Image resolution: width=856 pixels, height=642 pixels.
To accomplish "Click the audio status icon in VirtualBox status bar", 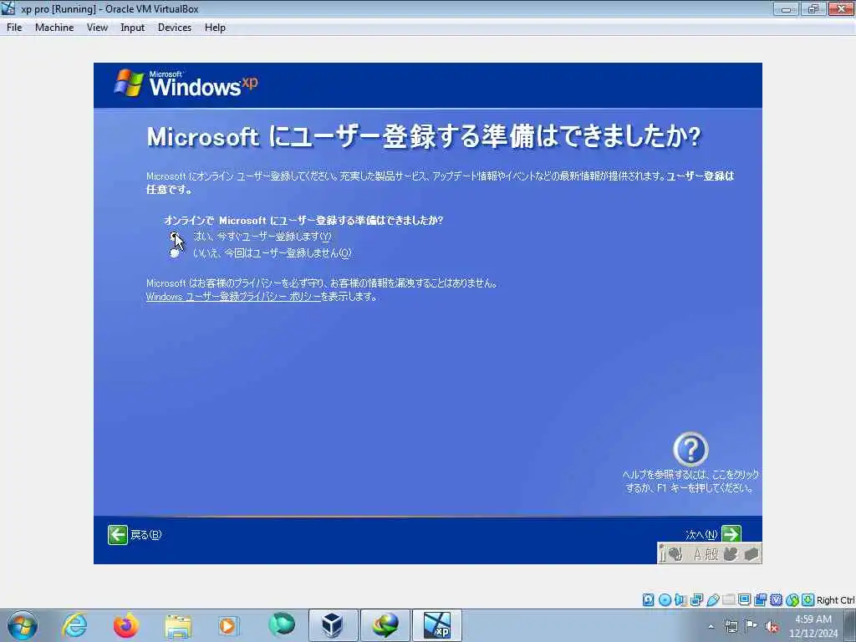I will pyautogui.click(x=680, y=600).
